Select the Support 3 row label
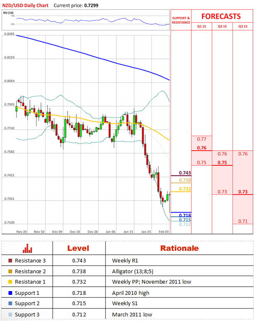The height and width of the screenshot is (321, 254). click(27, 315)
